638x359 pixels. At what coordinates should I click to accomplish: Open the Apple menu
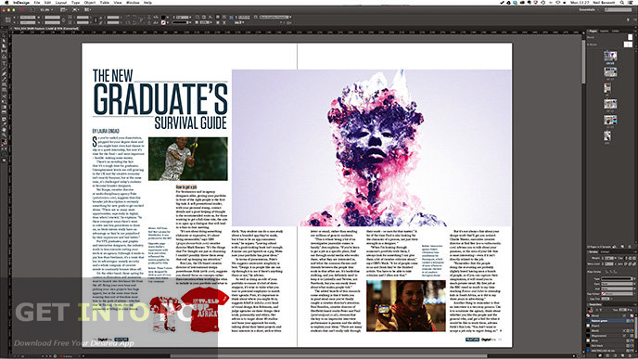coord(6,3)
